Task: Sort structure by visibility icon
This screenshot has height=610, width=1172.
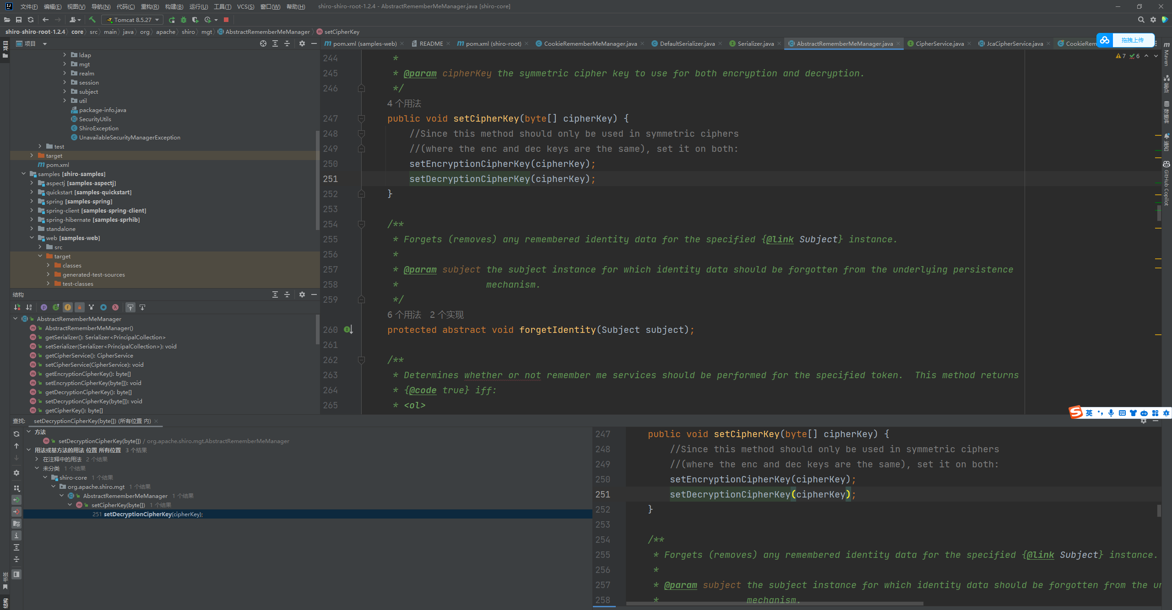Action: coord(17,307)
